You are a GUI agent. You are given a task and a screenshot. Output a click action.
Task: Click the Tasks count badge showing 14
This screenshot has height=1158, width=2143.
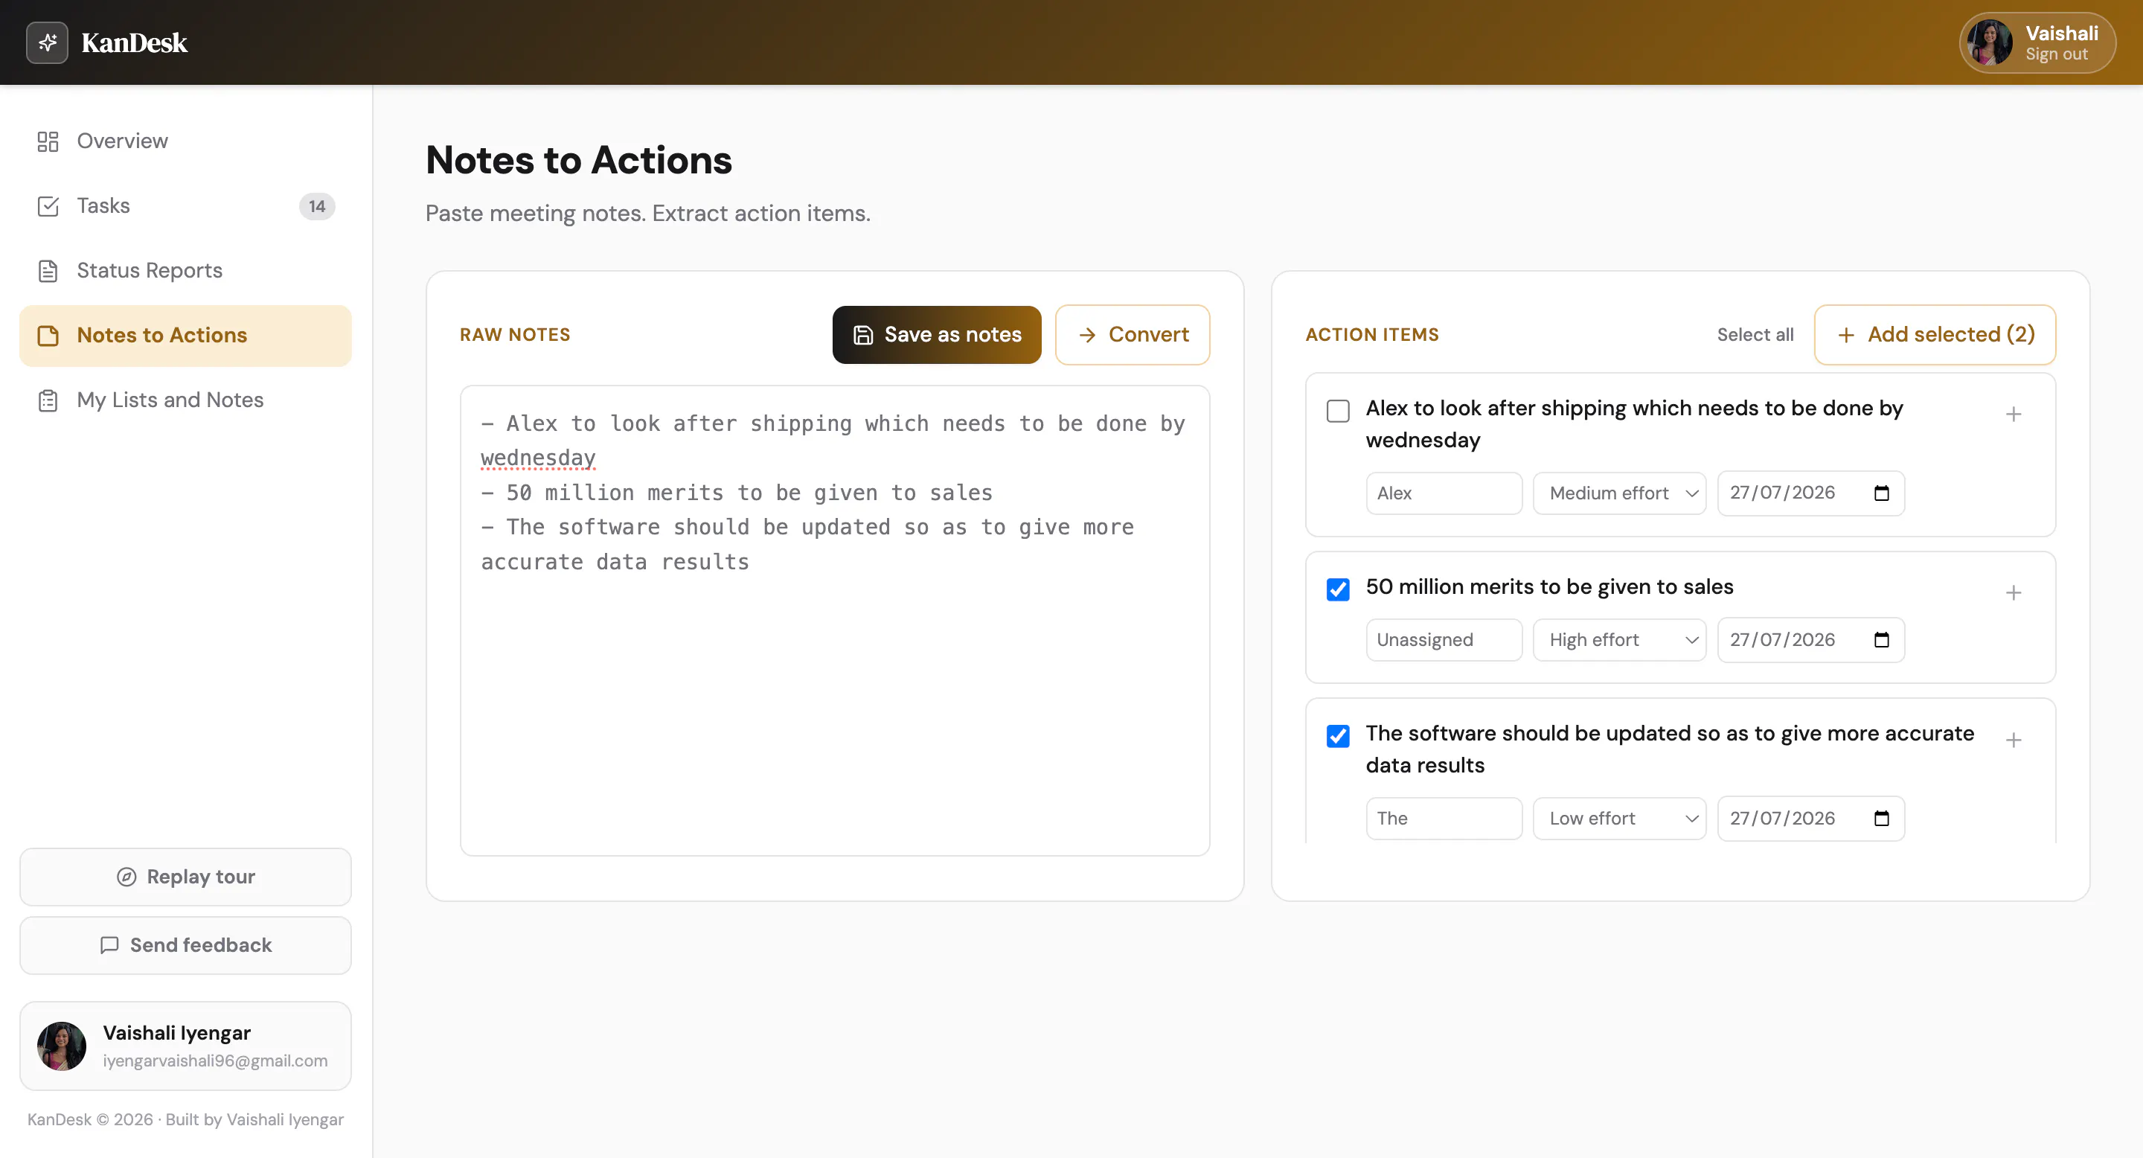(x=317, y=206)
